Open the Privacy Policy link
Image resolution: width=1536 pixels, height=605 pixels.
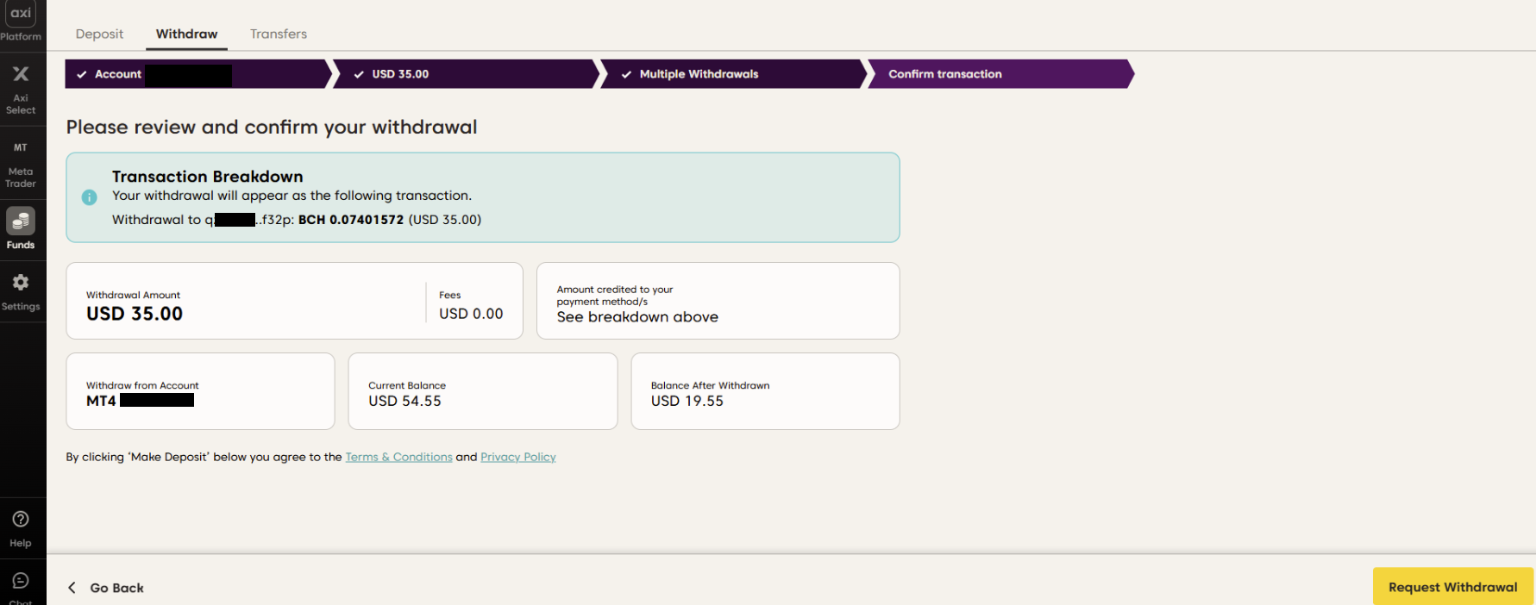[517, 458]
